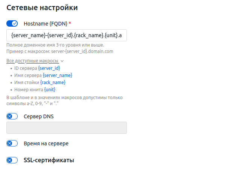This screenshot has width=236, height=169.
Task: Click the "Сетевые настройки" heading
Action: (x=45, y=7)
